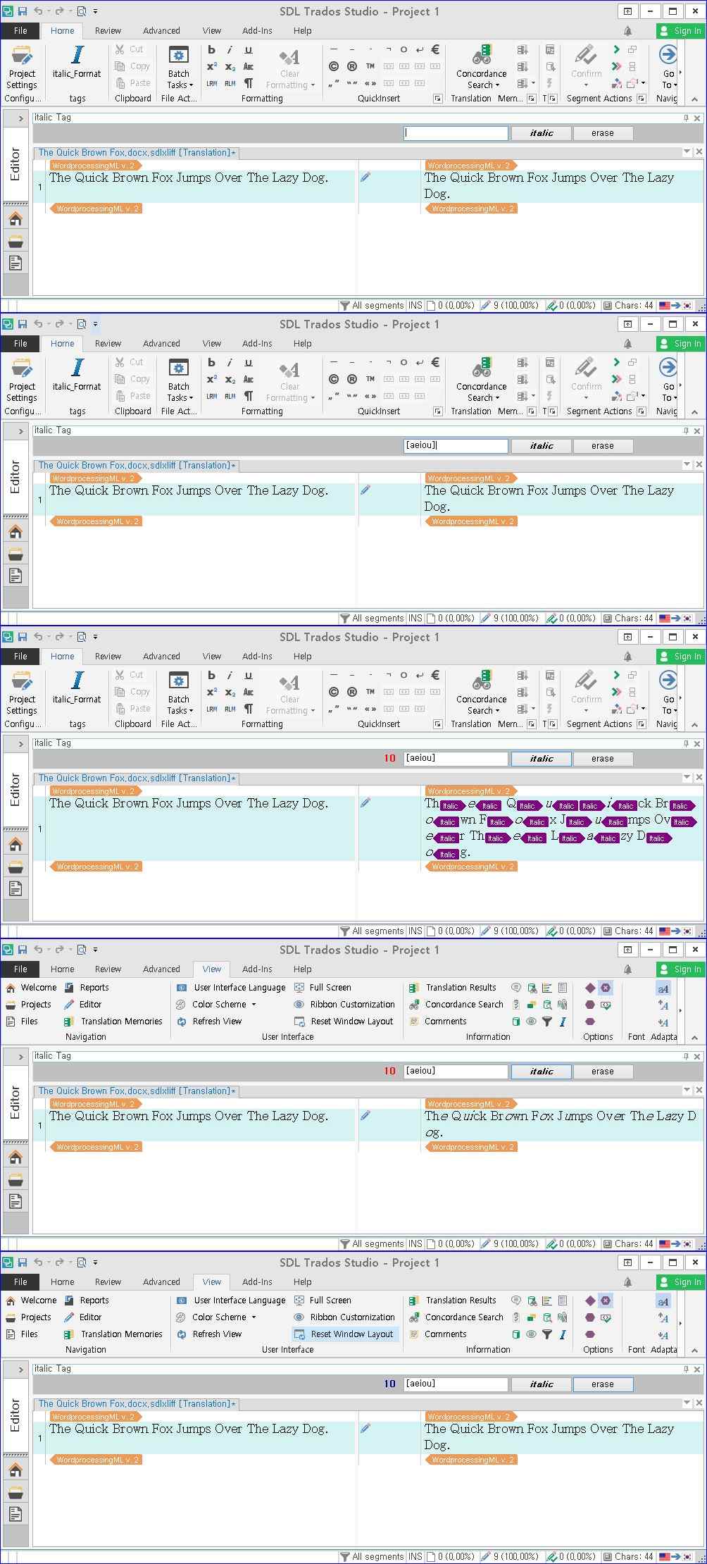The image size is (707, 1564).
Task: Click the Go To arrow icon in the second window
Action: point(668,367)
